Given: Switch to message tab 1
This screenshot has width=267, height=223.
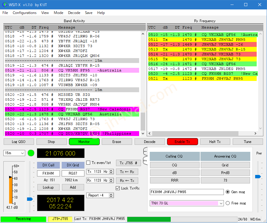Looking at the screenshot, I should click(145, 151).
